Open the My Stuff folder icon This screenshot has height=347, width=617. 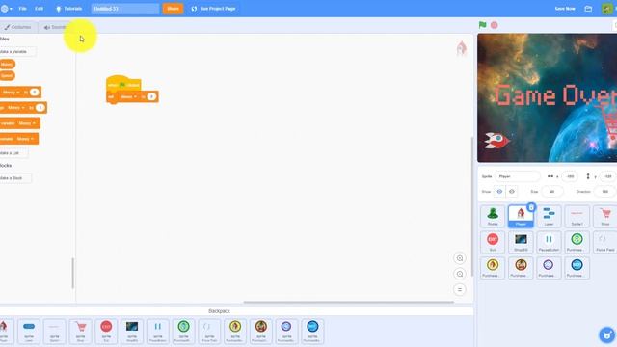(x=588, y=9)
